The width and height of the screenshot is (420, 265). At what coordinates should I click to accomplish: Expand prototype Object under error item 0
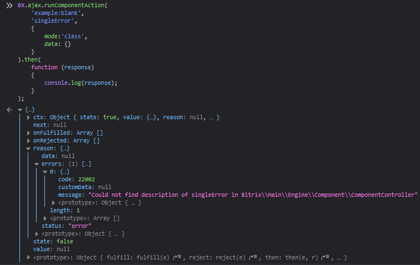(53, 203)
